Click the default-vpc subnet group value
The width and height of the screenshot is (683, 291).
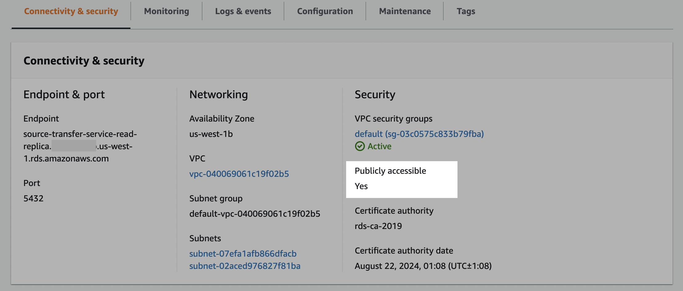click(x=255, y=214)
